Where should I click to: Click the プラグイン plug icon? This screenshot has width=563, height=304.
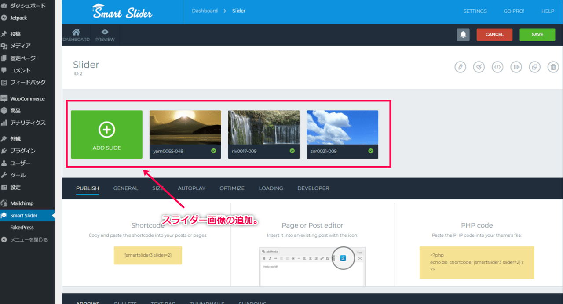pyautogui.click(x=4, y=151)
